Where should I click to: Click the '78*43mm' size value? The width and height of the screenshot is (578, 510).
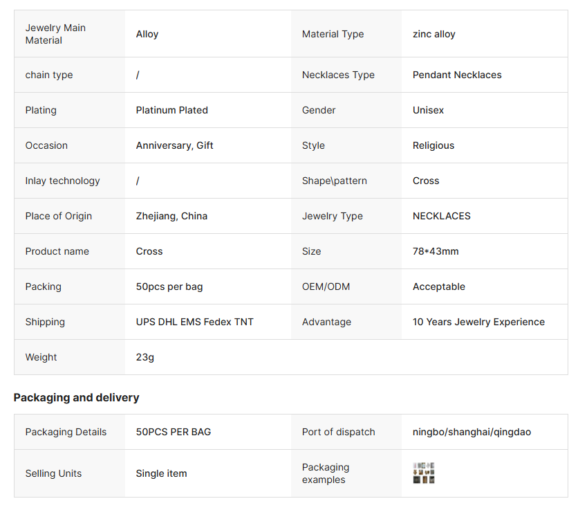436,251
